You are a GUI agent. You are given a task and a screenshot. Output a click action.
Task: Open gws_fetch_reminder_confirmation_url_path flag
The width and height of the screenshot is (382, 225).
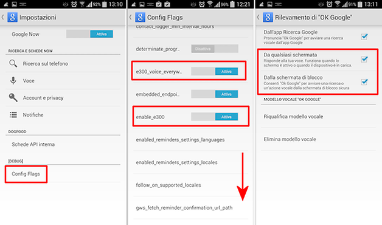(190, 207)
